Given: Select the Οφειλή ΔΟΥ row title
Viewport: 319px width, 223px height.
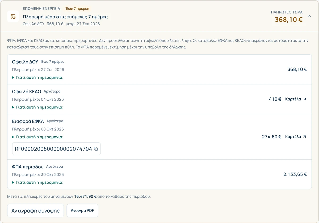Looking at the screenshot, I should 25,62.
